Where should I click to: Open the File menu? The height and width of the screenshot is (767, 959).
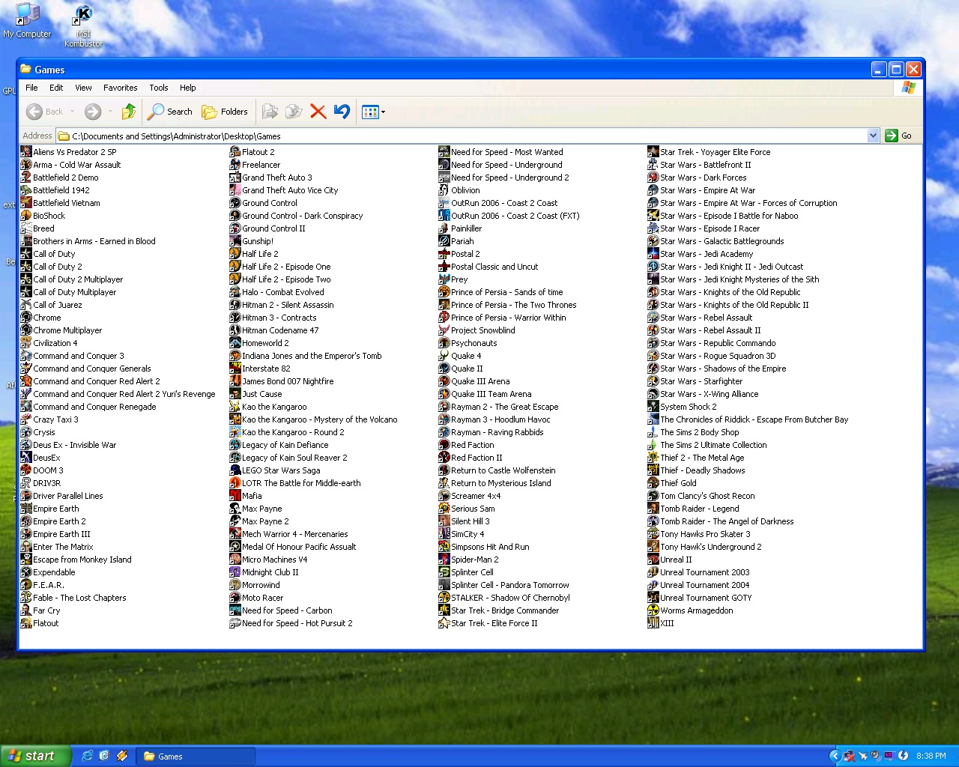[x=31, y=88]
